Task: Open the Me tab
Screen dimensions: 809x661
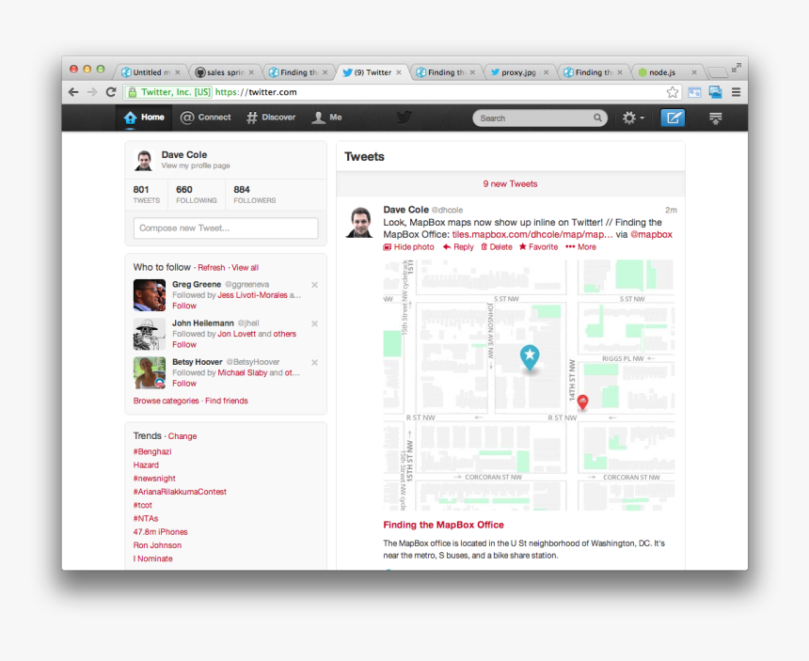Action: click(x=326, y=118)
